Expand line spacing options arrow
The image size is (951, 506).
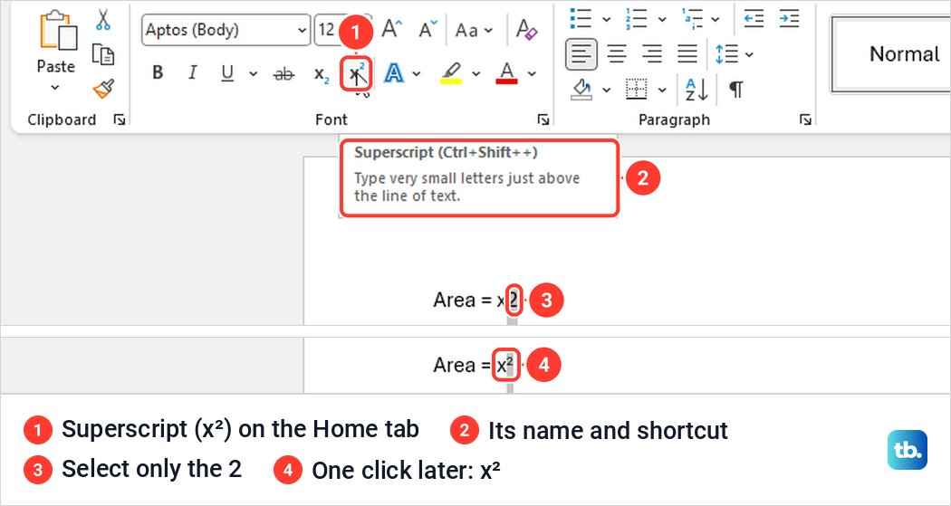(750, 55)
